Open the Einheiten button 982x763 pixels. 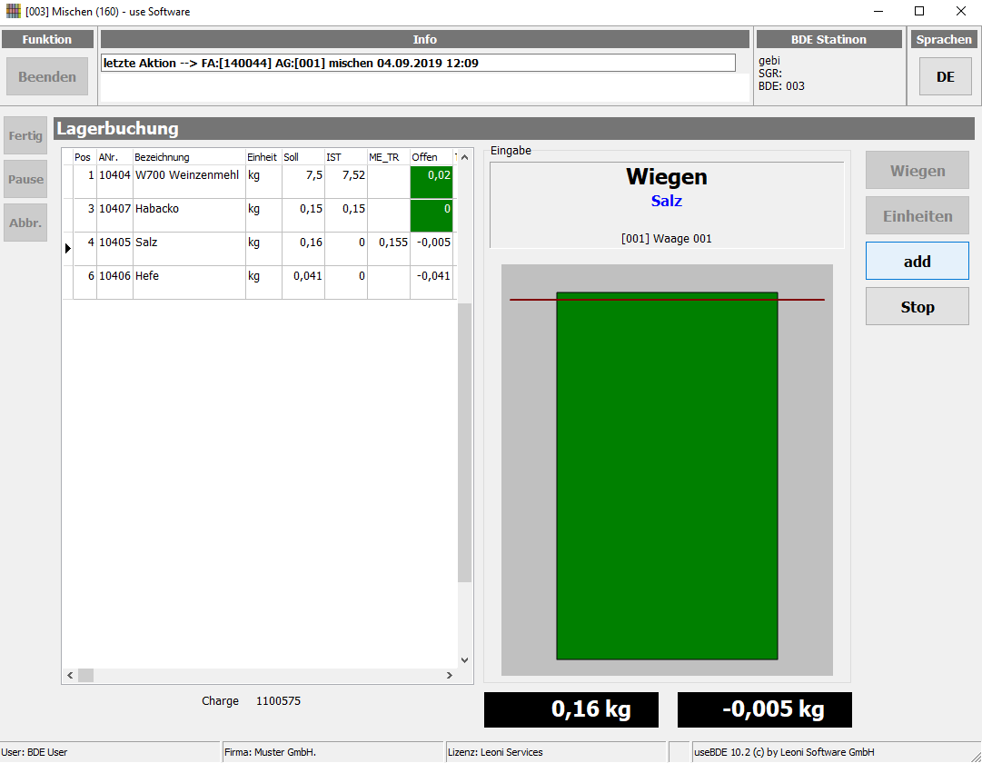pos(917,216)
